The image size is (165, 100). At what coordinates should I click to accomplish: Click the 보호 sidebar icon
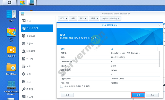[24, 66]
